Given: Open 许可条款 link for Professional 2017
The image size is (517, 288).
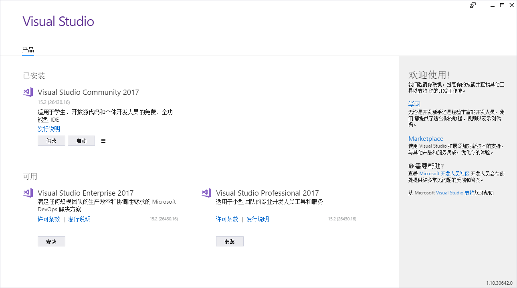Looking at the screenshot, I should pyautogui.click(x=227, y=219).
